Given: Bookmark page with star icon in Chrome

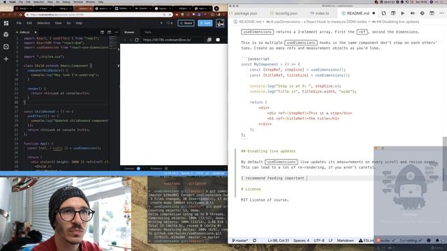Looking at the screenshot, I should pyautogui.click(x=170, y=15).
